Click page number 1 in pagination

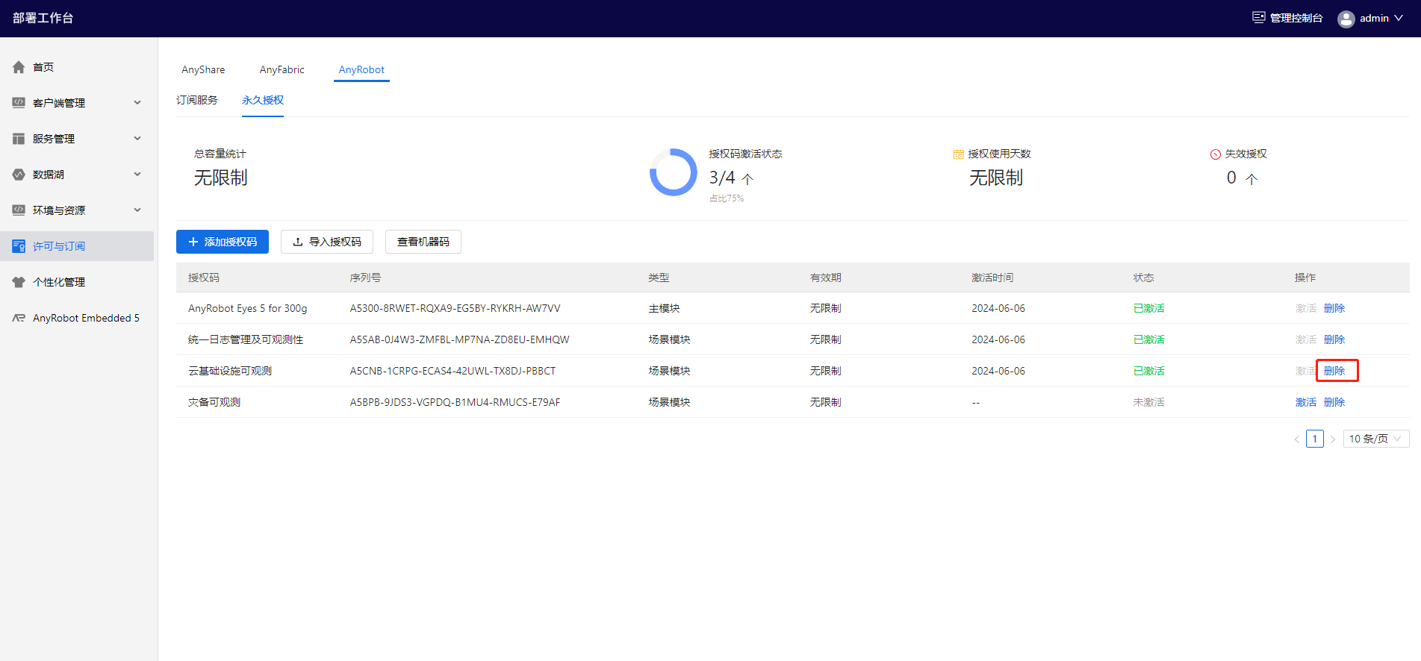(x=1315, y=439)
